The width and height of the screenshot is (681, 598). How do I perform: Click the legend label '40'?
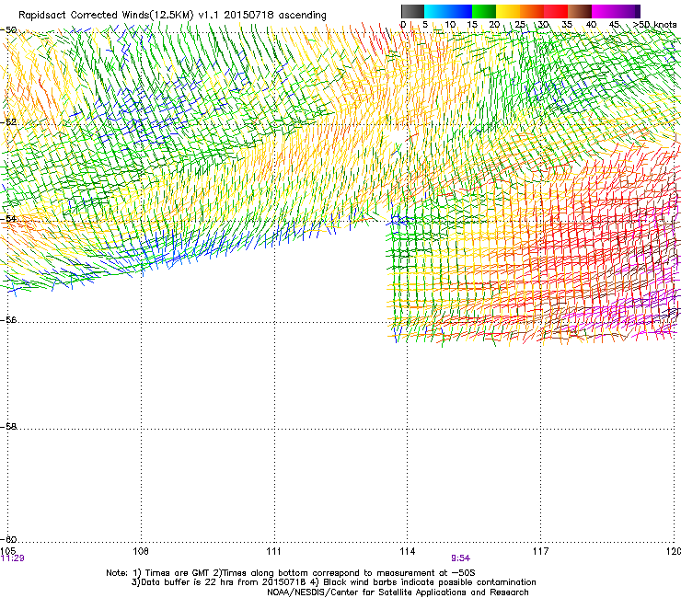tap(591, 25)
